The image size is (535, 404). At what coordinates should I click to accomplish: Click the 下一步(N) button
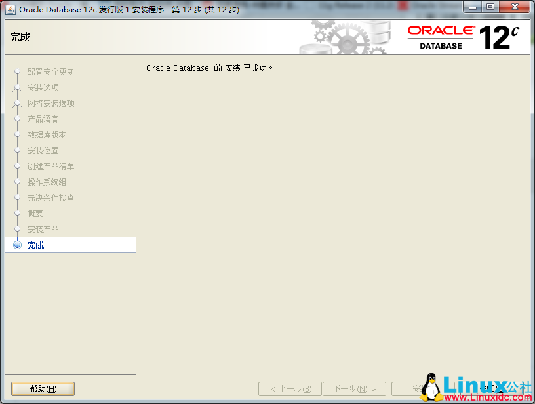tap(354, 388)
